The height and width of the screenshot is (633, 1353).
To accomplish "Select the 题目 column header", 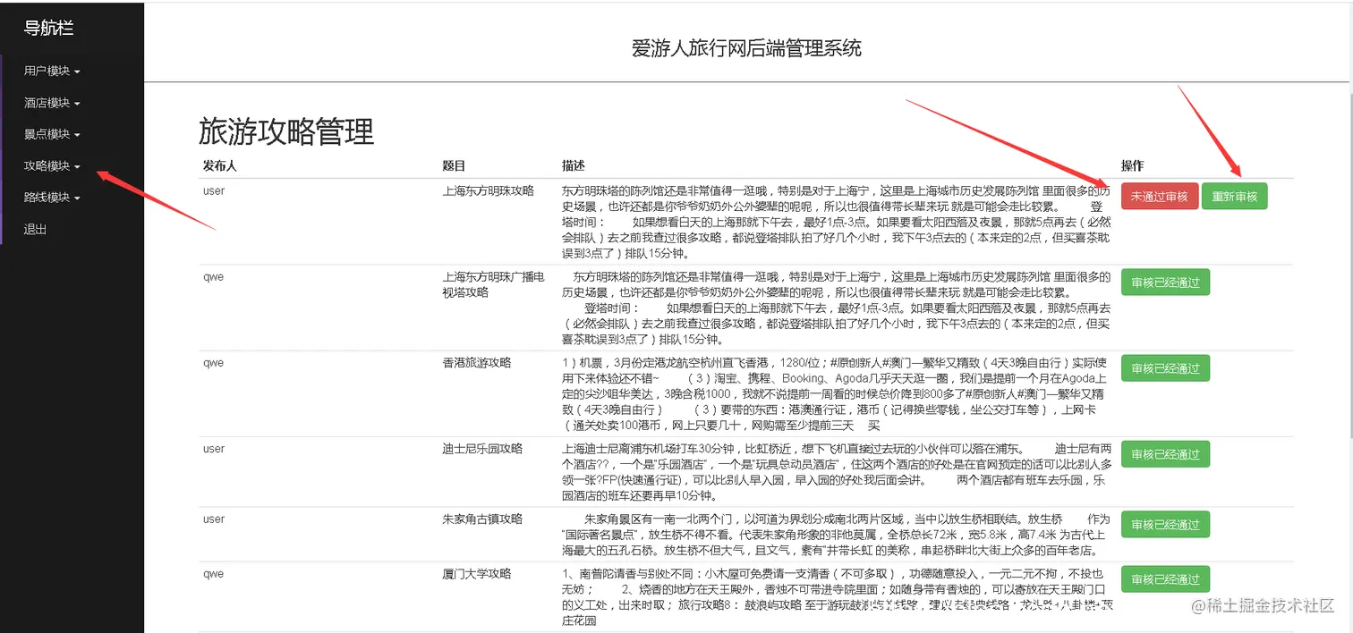I will click(x=454, y=166).
